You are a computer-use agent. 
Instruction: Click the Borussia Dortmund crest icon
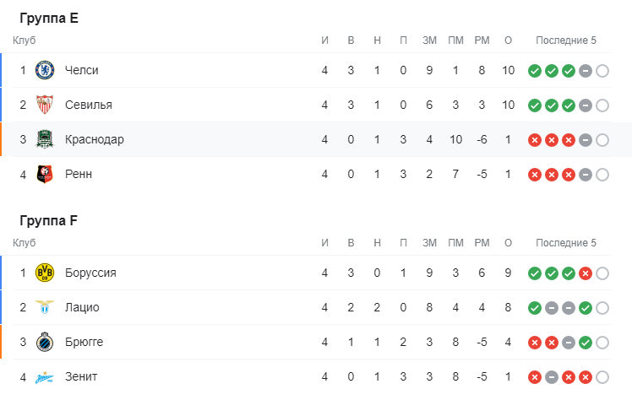(x=45, y=273)
